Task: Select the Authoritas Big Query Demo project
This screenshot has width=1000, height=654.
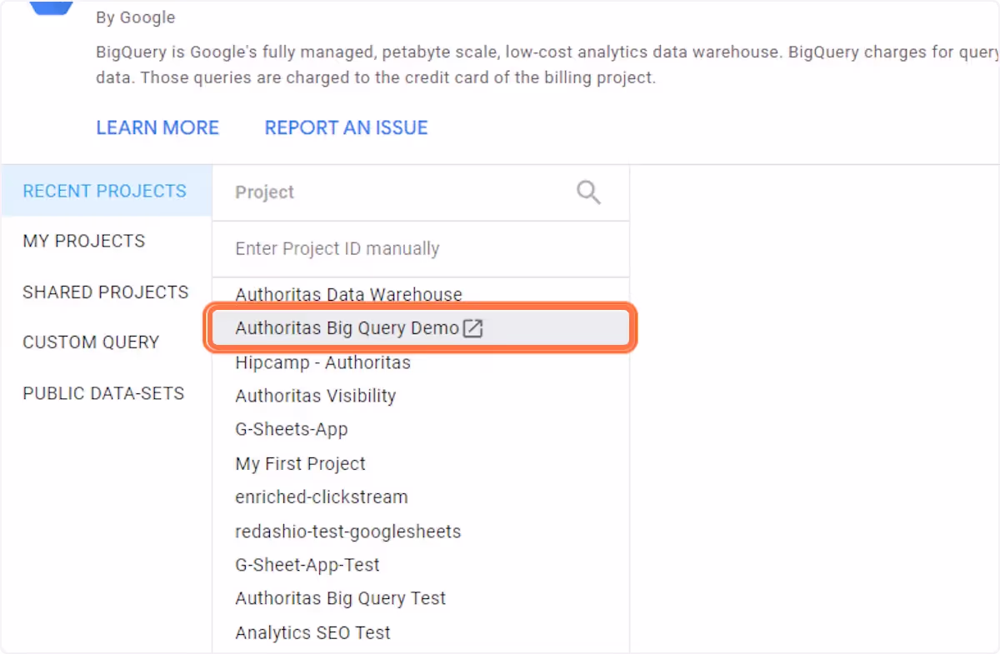Action: pyautogui.click(x=421, y=328)
